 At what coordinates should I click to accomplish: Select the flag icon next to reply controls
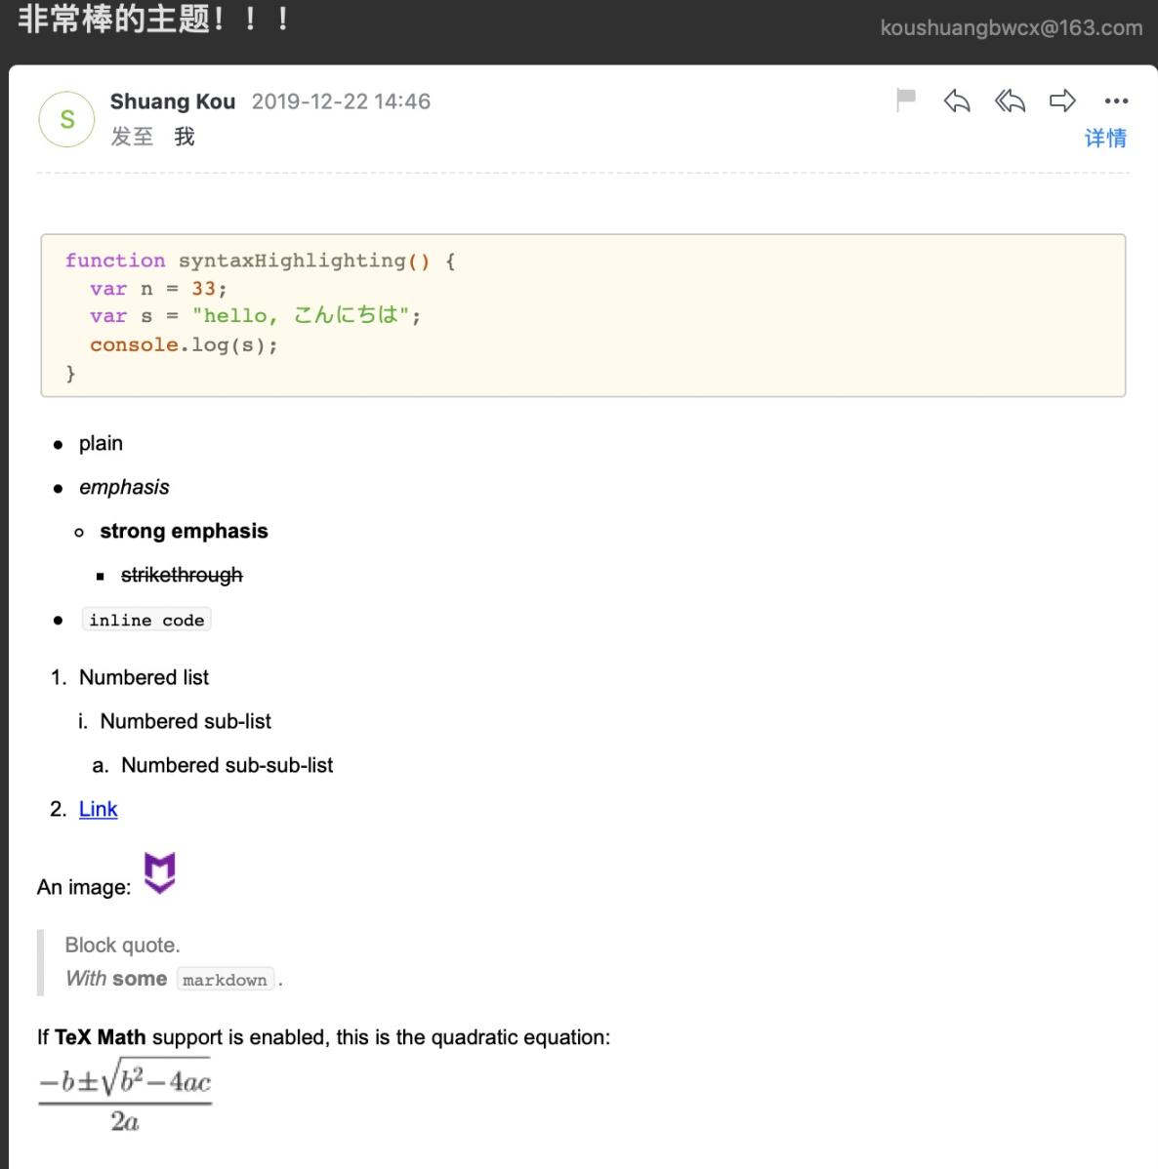pos(904,100)
